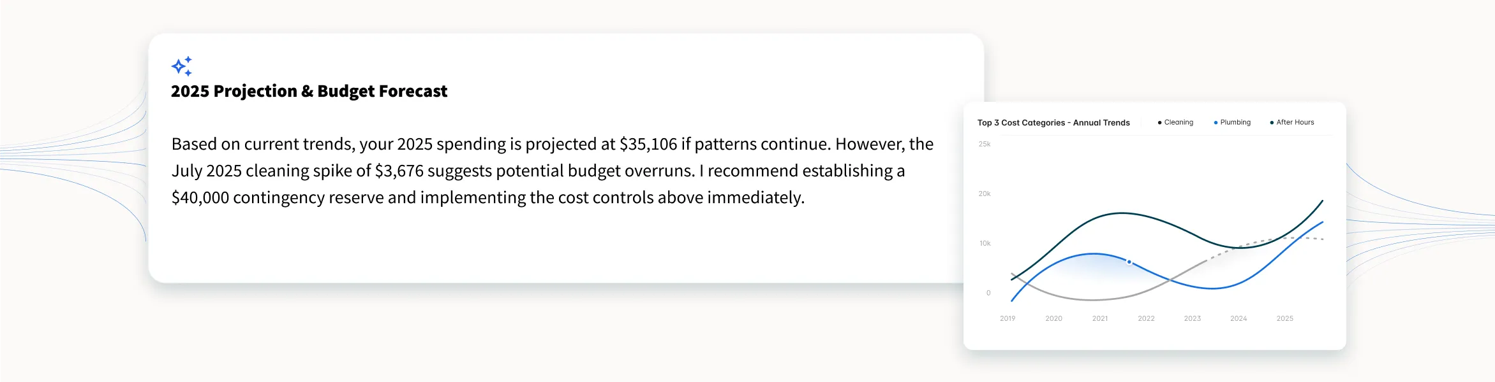Click the blue AI sparkle icon
This screenshot has width=1495, height=382.
coord(182,66)
